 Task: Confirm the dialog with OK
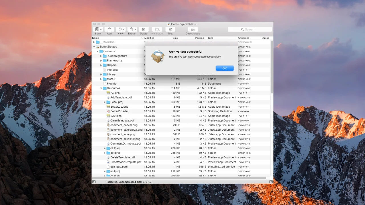pos(225,68)
